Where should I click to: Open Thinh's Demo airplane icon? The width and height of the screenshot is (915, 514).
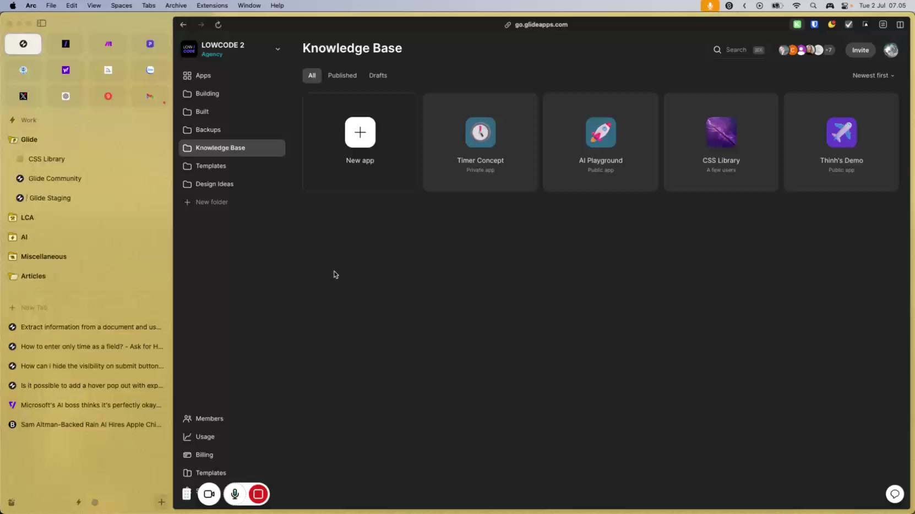[841, 132]
